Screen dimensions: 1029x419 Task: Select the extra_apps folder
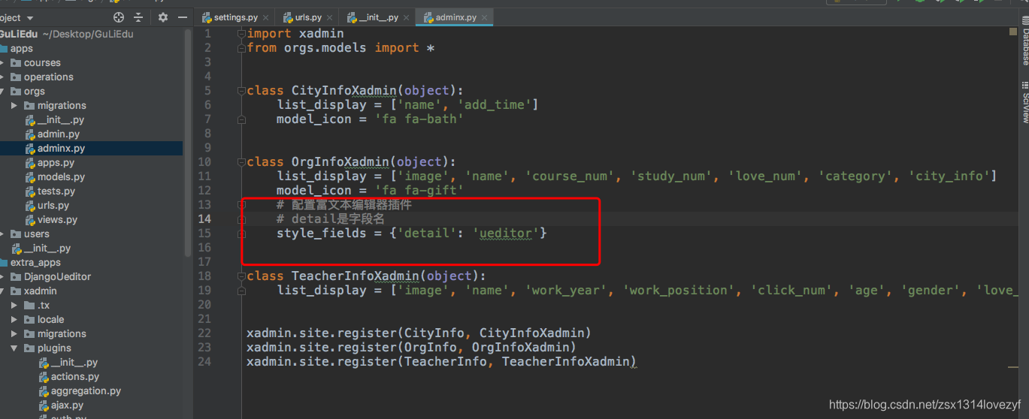pyautogui.click(x=35, y=263)
